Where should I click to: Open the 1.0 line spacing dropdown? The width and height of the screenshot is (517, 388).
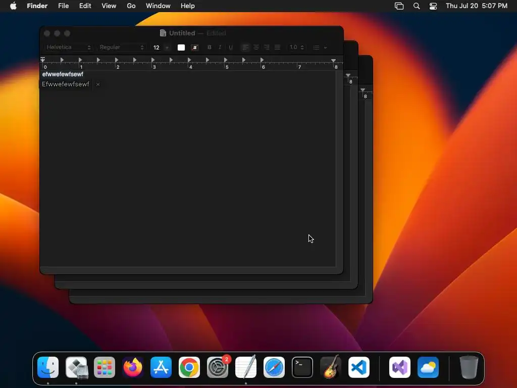[297, 47]
